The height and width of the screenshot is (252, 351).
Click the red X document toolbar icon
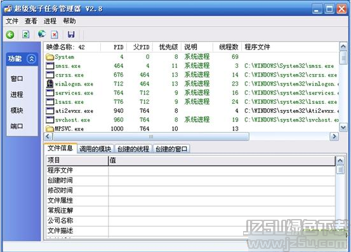(x=55, y=35)
